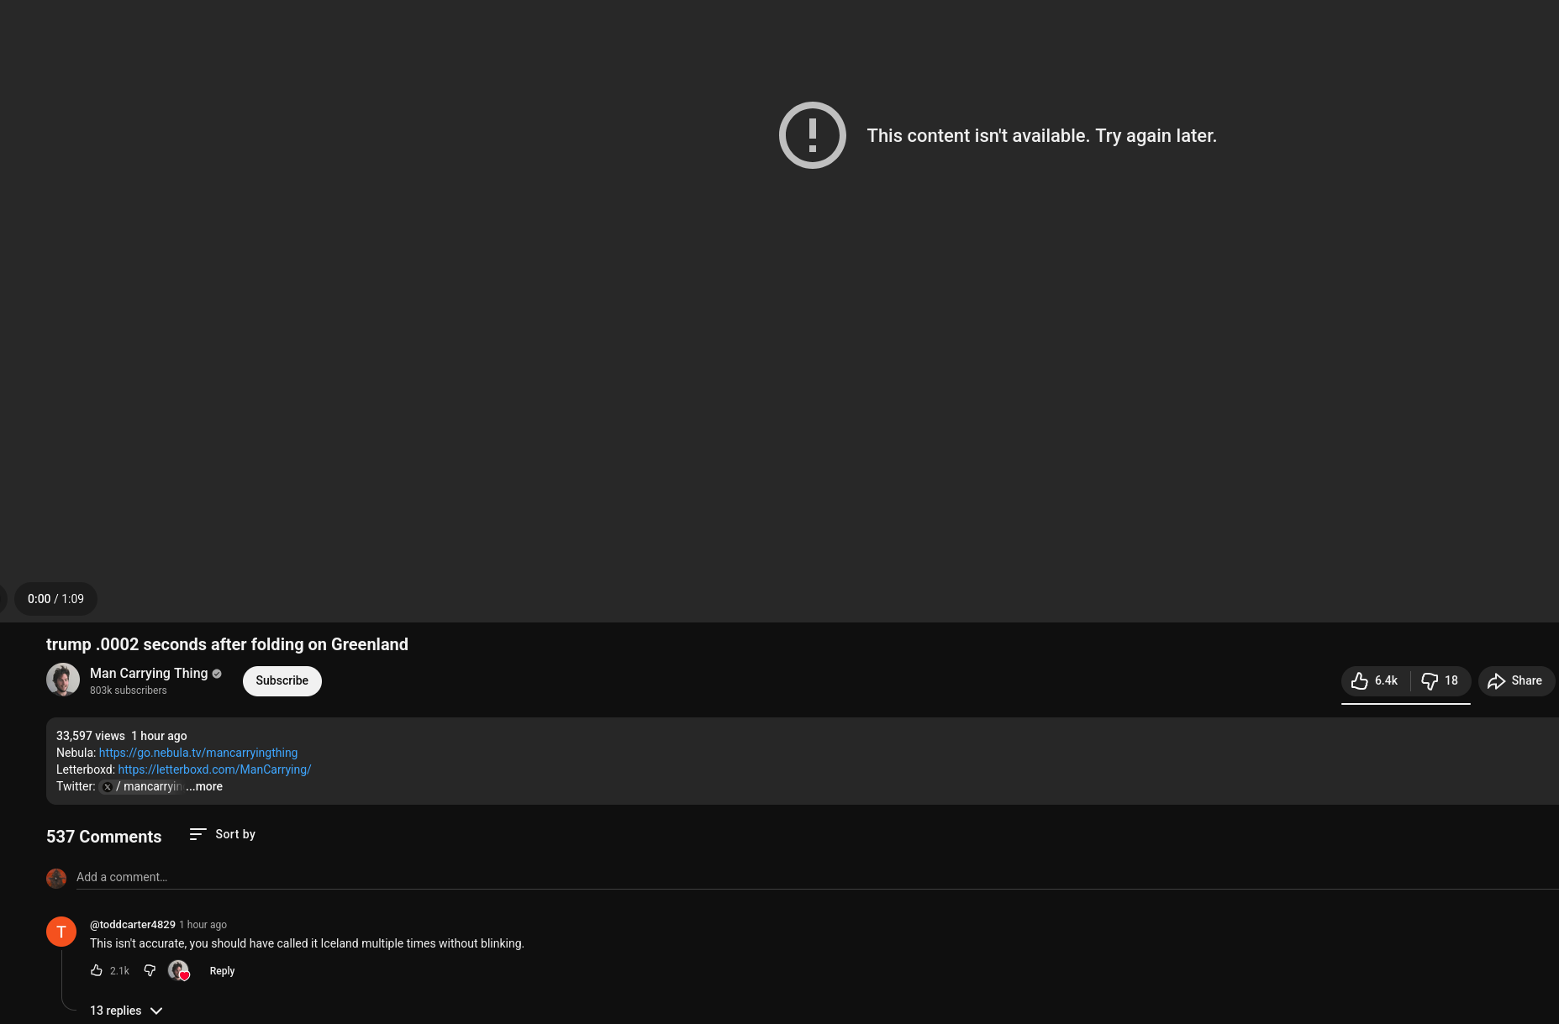Open the Sort by comments menu
Viewport: 1559px width, 1024px height.
pyautogui.click(x=223, y=834)
